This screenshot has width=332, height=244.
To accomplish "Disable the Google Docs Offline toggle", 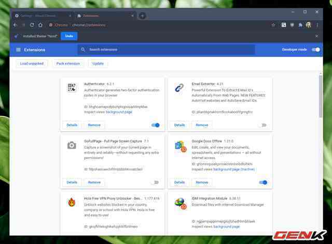I will [x=263, y=182].
